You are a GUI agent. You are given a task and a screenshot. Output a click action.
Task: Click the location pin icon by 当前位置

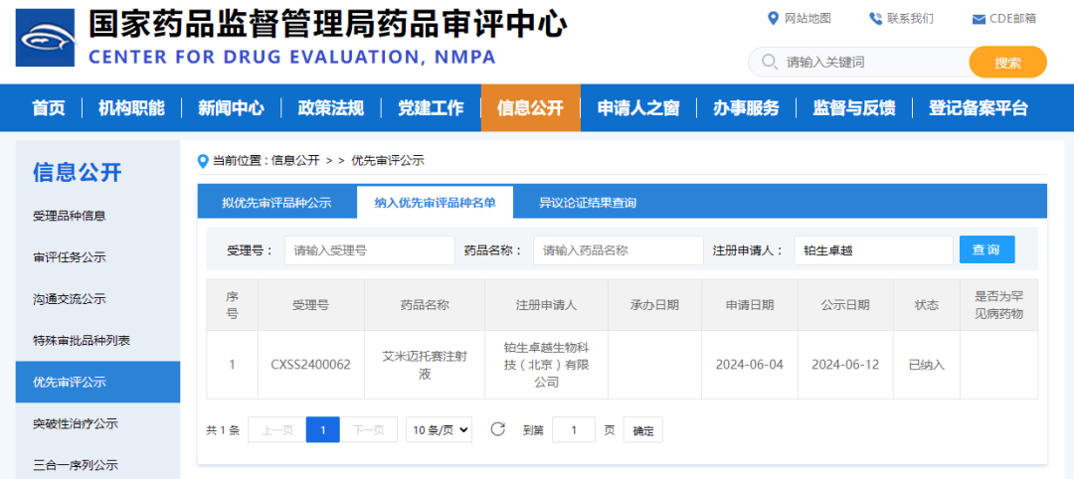pos(204,160)
